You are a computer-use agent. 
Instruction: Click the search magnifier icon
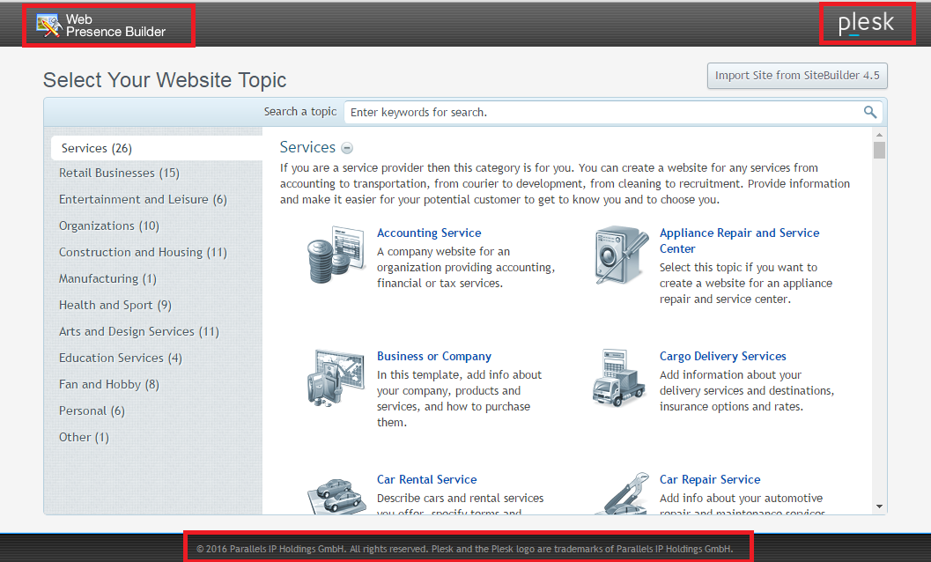pyautogui.click(x=870, y=112)
